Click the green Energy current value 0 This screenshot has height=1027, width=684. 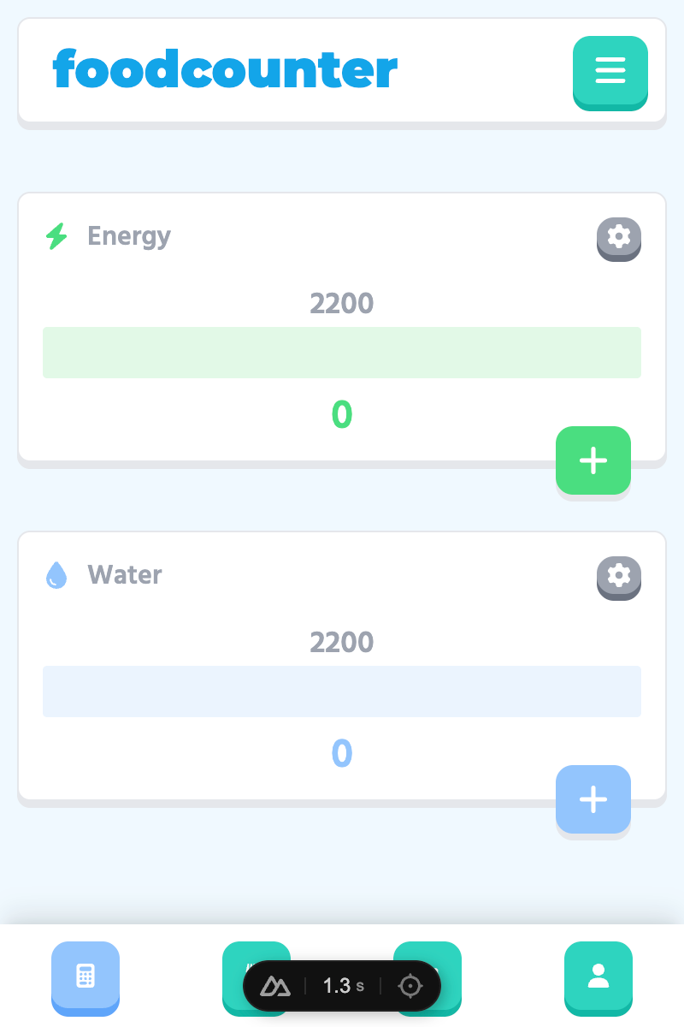[342, 415]
